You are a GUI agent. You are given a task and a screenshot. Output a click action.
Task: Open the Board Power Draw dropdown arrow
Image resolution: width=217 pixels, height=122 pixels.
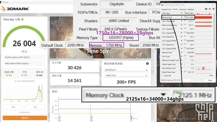182,72
